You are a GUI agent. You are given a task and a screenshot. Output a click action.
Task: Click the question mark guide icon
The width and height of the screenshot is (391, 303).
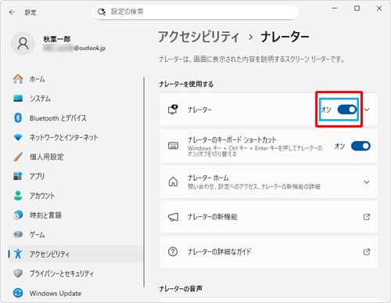tap(173, 252)
